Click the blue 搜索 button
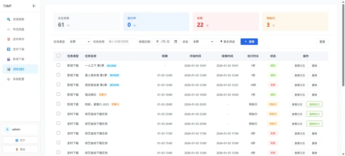This screenshot has width=345, height=156. (249, 42)
